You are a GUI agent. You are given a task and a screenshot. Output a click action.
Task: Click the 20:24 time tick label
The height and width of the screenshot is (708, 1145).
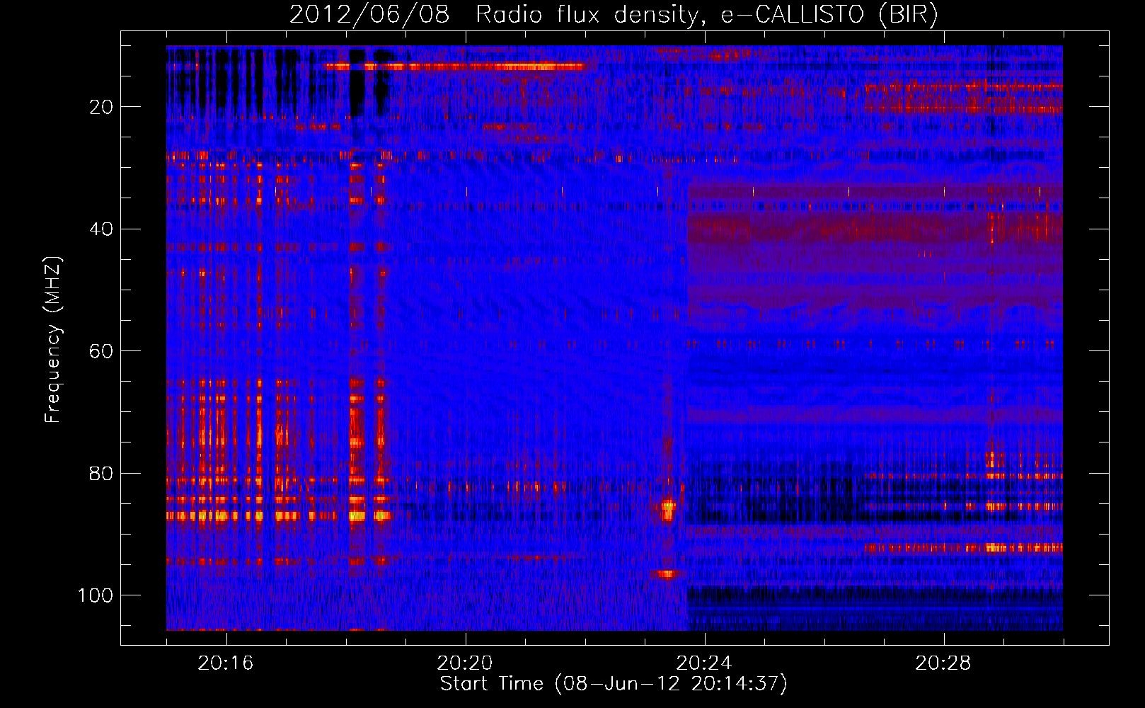tap(704, 663)
